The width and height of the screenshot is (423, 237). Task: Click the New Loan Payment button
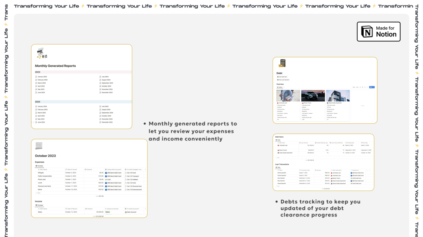point(283,80)
